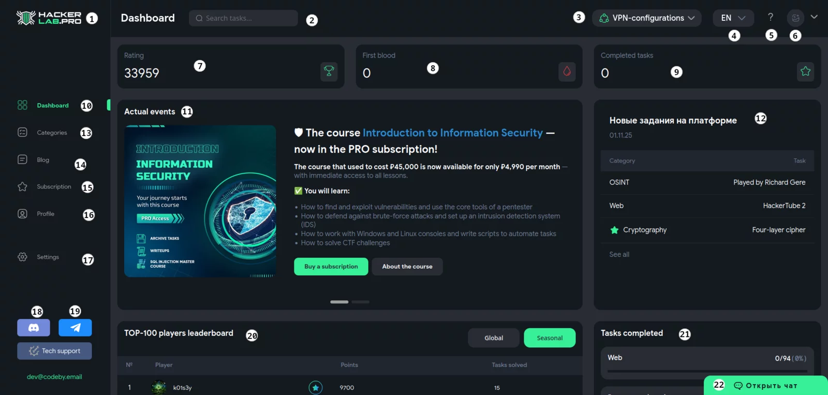Select the first carousel slide indicator
Viewport: 828px width, 395px height.
[x=339, y=302]
